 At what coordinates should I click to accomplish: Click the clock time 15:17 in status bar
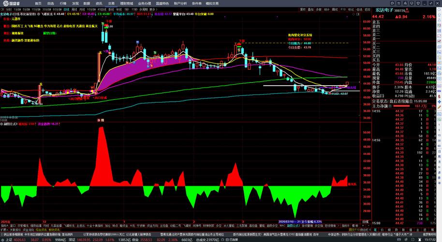click(x=430, y=240)
